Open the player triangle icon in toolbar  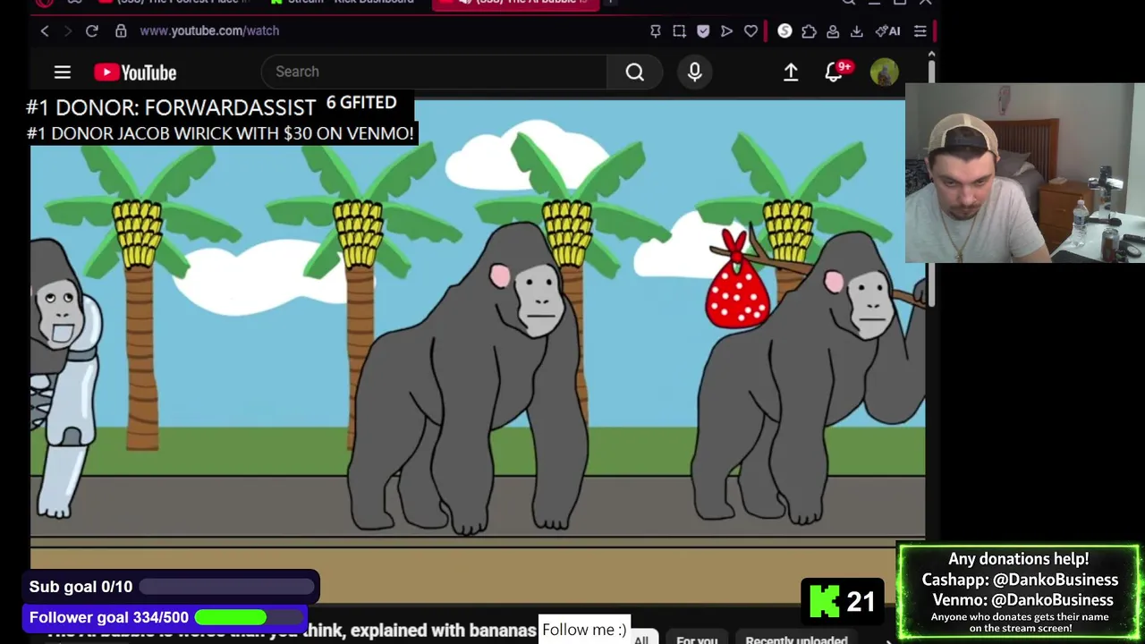pyautogui.click(x=726, y=31)
